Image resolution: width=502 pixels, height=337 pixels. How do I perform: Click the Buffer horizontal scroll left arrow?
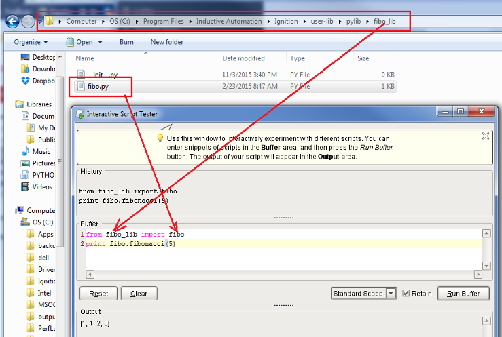click(90, 274)
